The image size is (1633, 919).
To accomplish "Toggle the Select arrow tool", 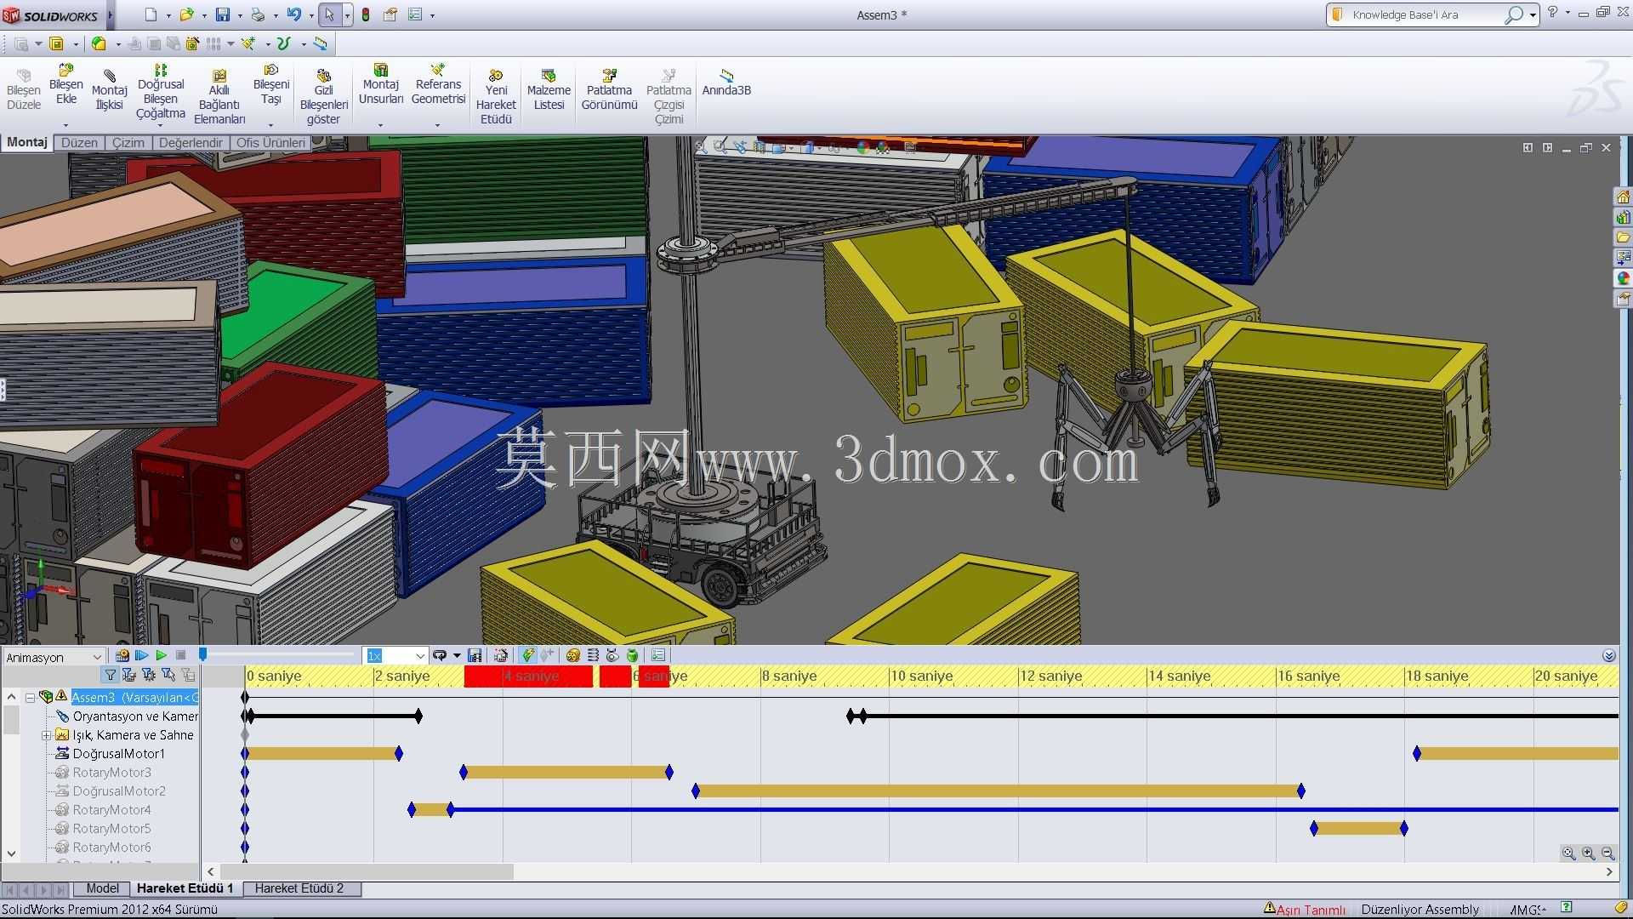I will pos(329,14).
